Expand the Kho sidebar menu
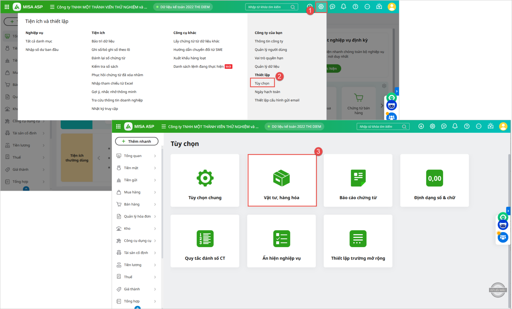This screenshot has width=512, height=309. coord(136,229)
